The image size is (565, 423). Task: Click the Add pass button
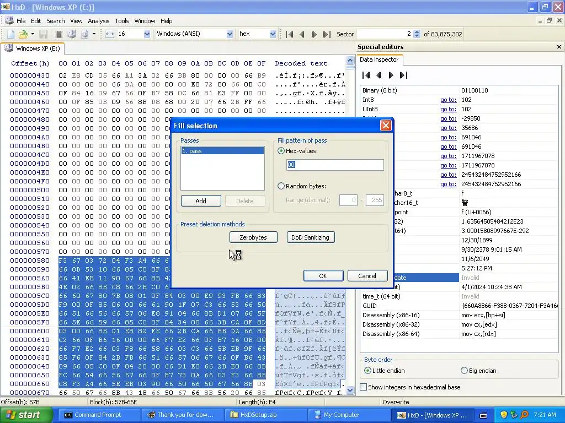pos(201,200)
